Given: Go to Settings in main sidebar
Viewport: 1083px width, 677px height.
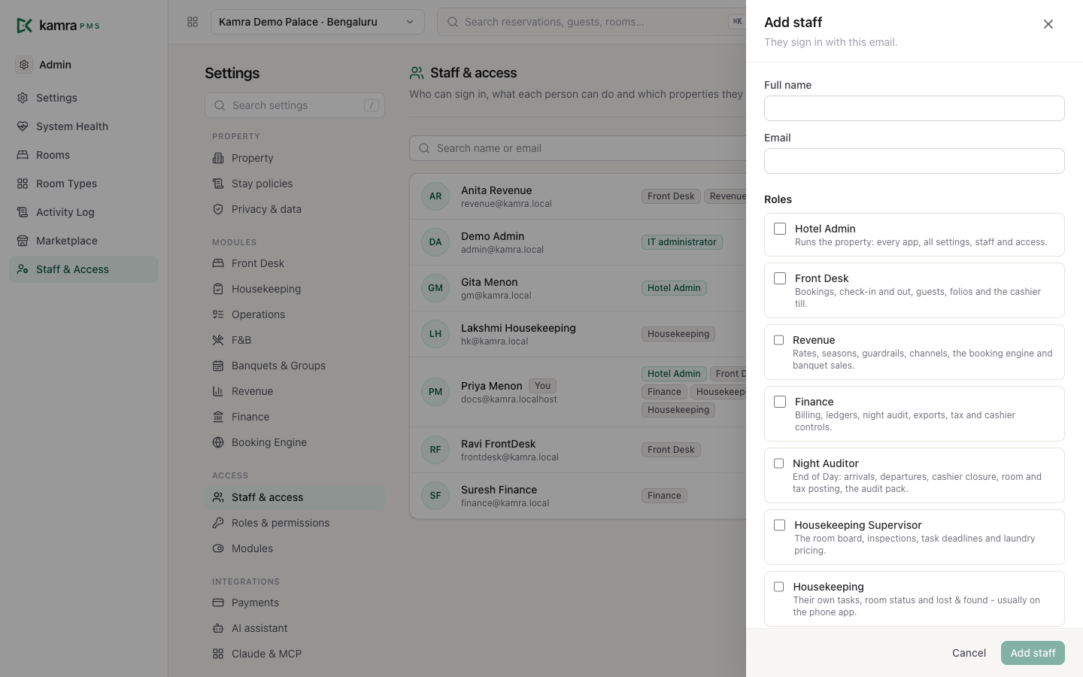Looking at the screenshot, I should pos(83,98).
